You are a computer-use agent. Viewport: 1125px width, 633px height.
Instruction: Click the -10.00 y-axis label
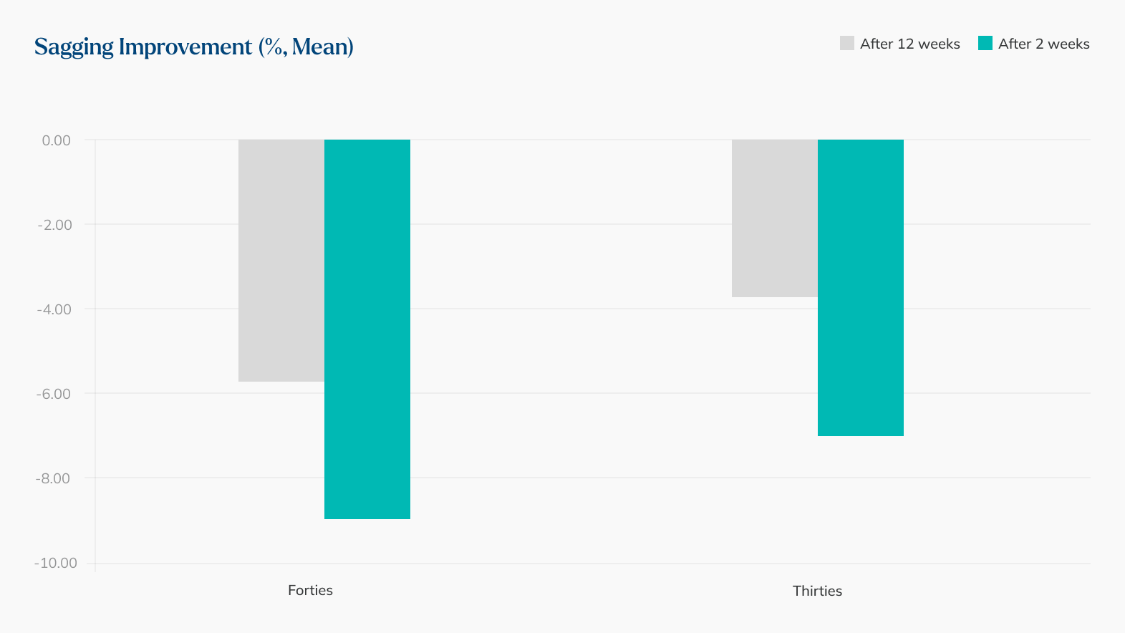56,563
